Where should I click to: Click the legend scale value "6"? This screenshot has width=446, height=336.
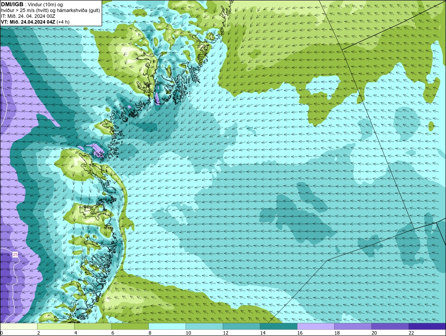pos(113,333)
